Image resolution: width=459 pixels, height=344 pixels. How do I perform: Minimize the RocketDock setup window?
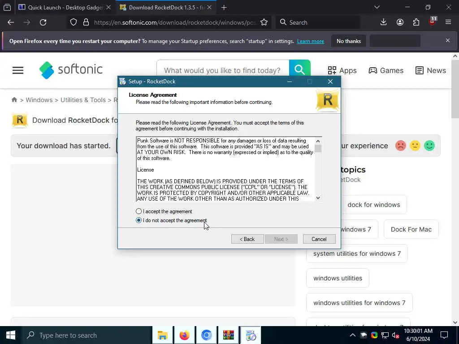[290, 82]
